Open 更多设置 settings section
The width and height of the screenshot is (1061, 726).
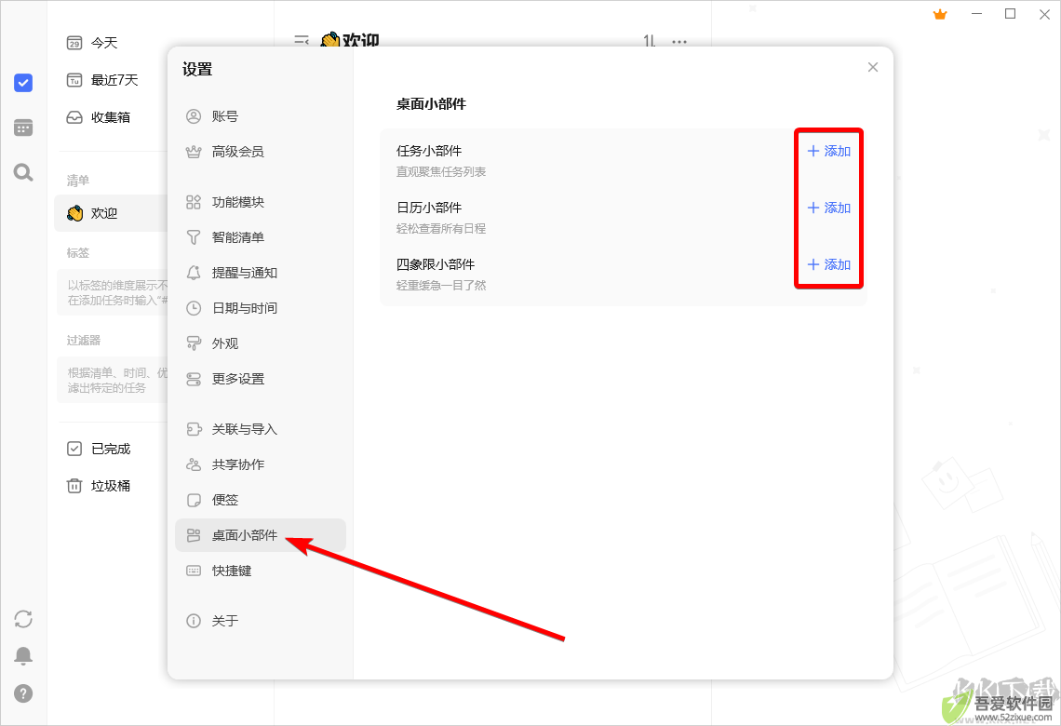[261, 379]
